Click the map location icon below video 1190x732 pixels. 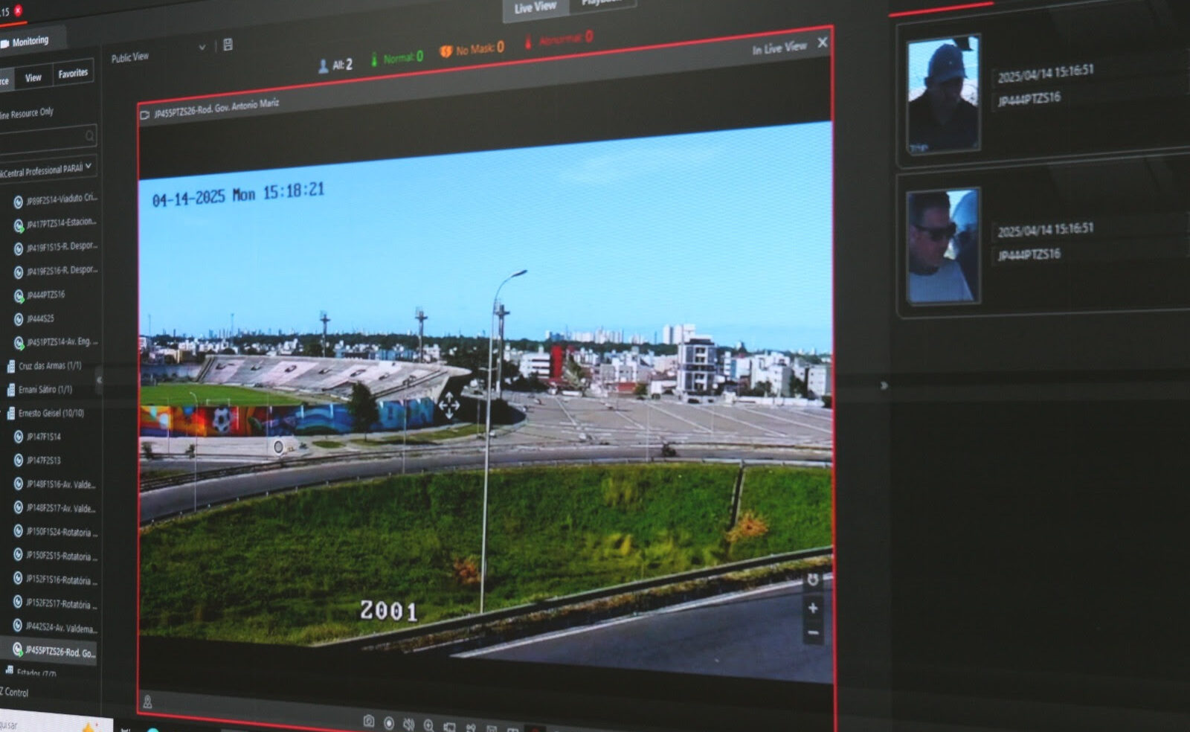tap(147, 701)
